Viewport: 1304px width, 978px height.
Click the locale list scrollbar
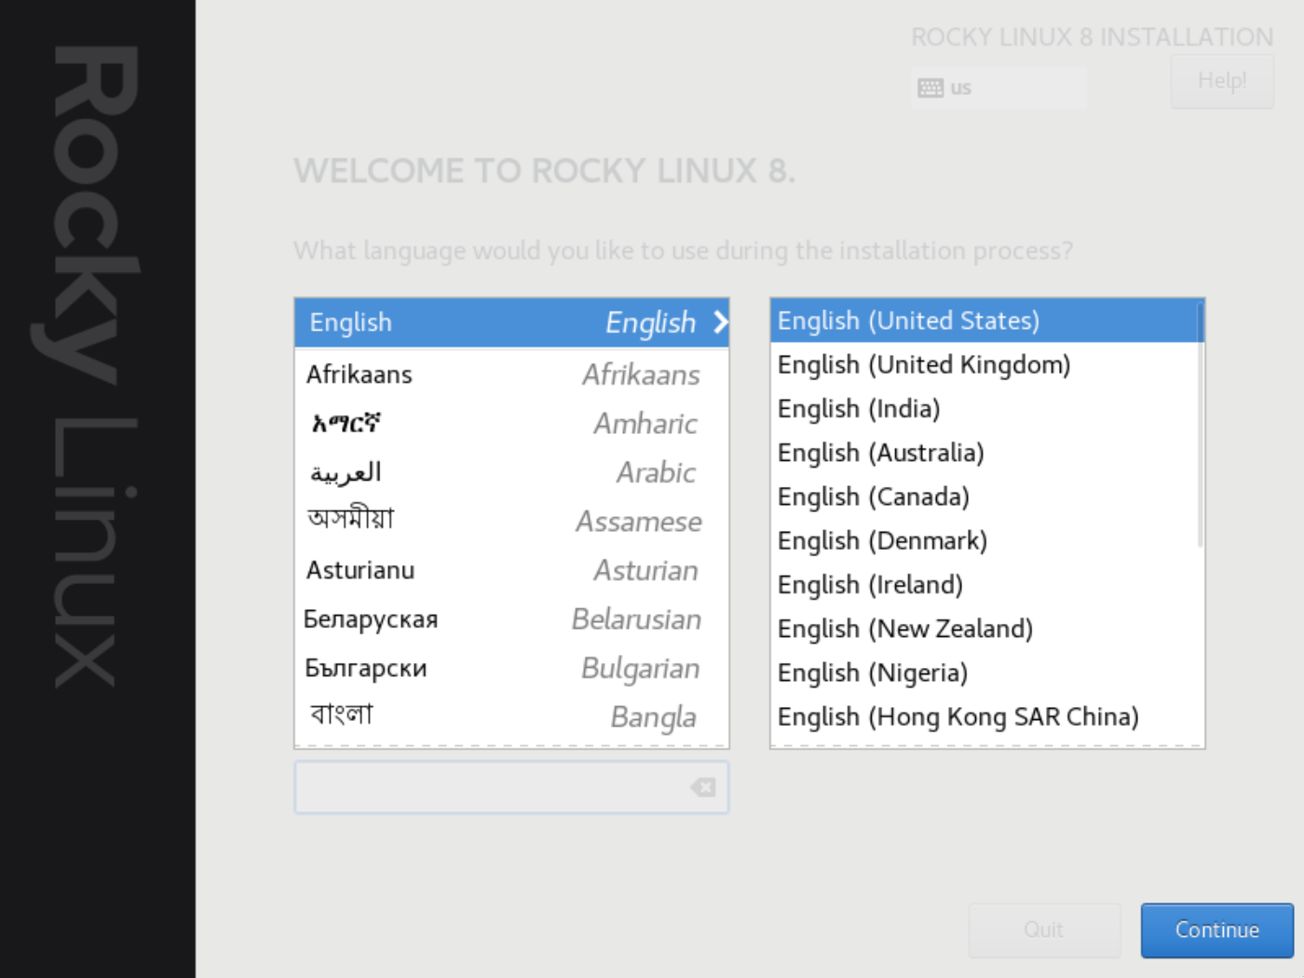point(1200,425)
